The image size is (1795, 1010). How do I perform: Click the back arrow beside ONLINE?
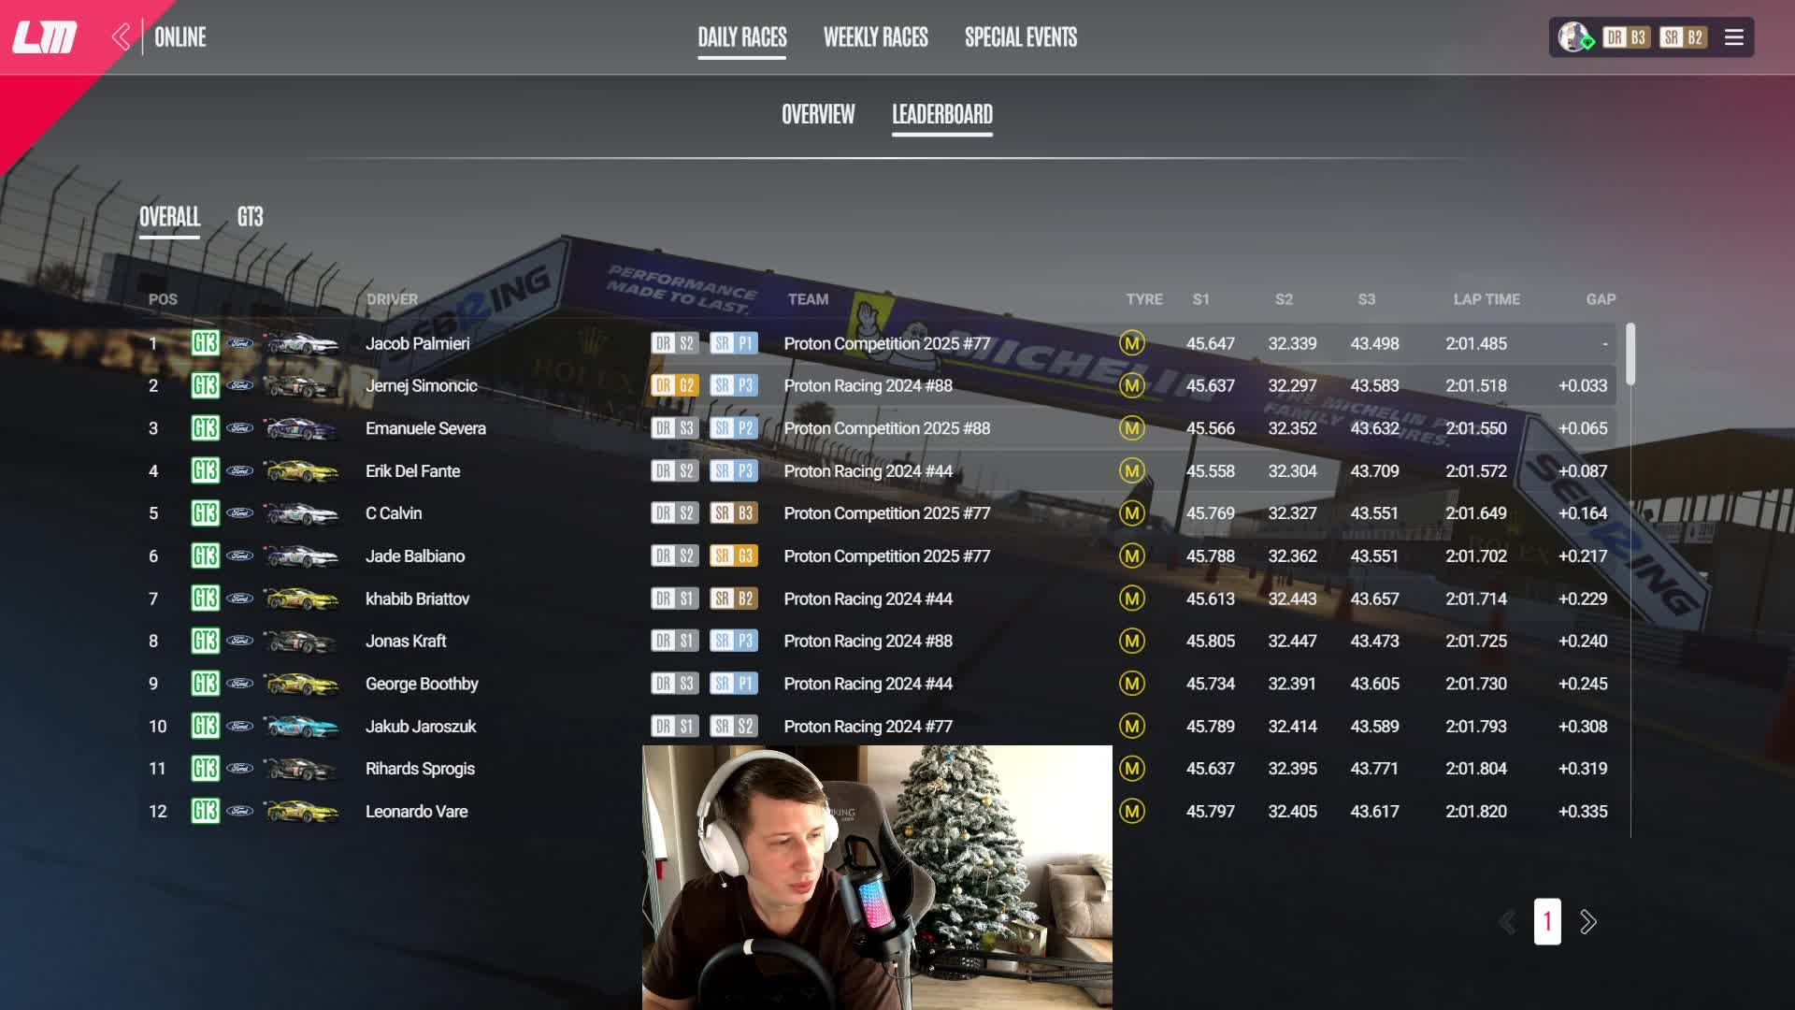[x=121, y=37]
